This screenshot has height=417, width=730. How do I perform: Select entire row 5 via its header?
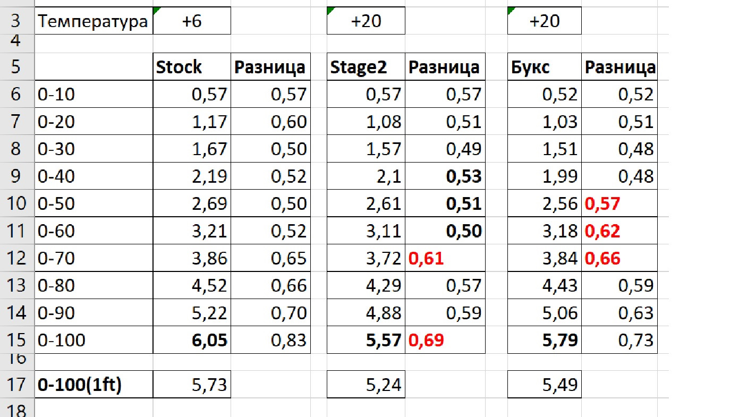pyautogui.click(x=17, y=67)
